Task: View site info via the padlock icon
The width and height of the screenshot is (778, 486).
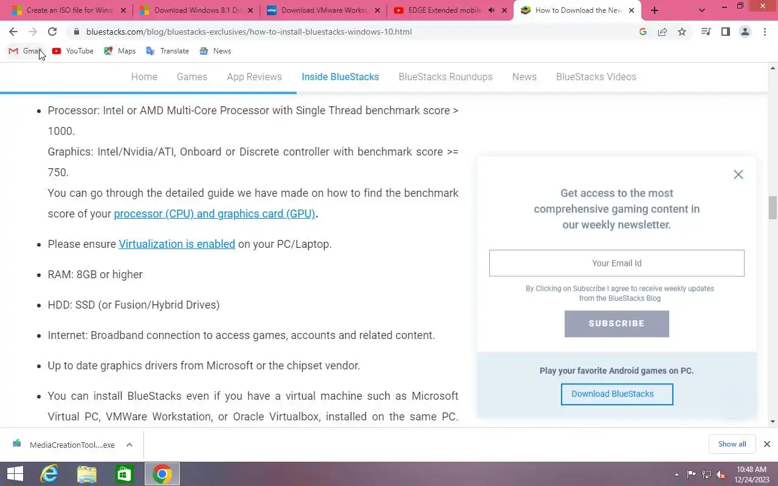Action: (76, 32)
